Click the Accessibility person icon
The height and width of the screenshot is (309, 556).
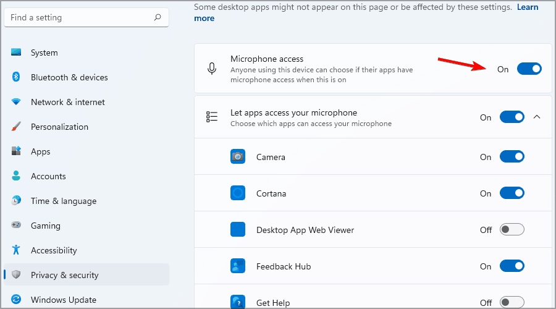(16, 250)
